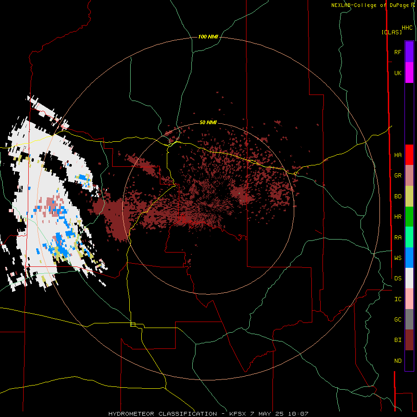
Task: Click the 'RF' legend label
Action: click(398, 52)
